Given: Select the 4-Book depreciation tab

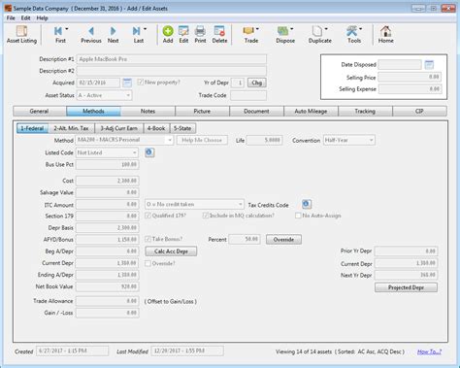Looking at the screenshot, I should [x=156, y=128].
